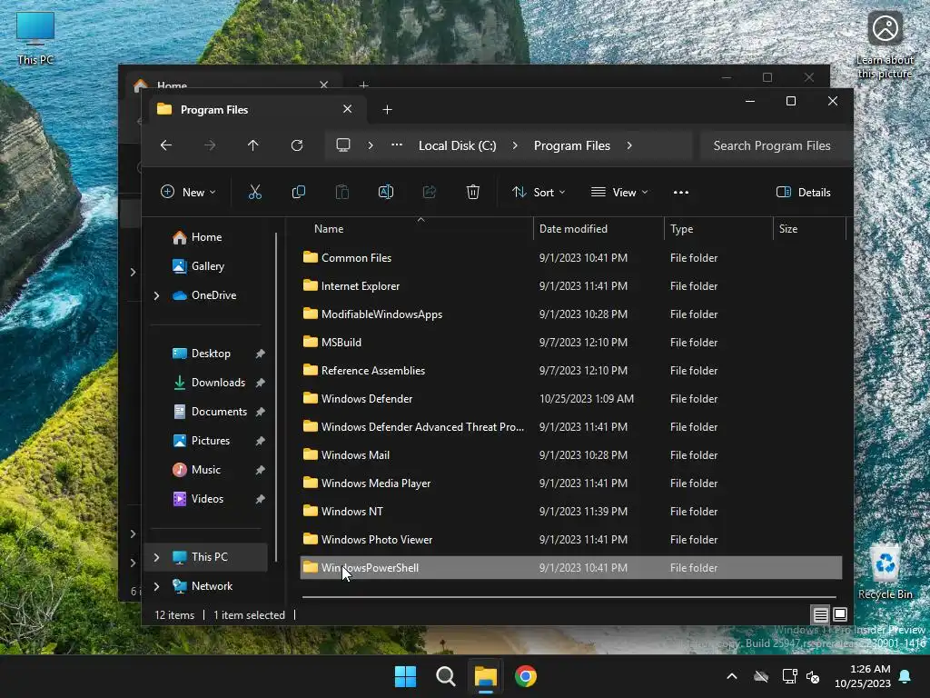
Task: Click the File Explorer taskbar icon
Action: [485, 676]
